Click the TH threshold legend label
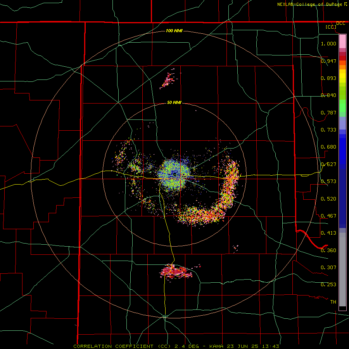 click(x=333, y=302)
